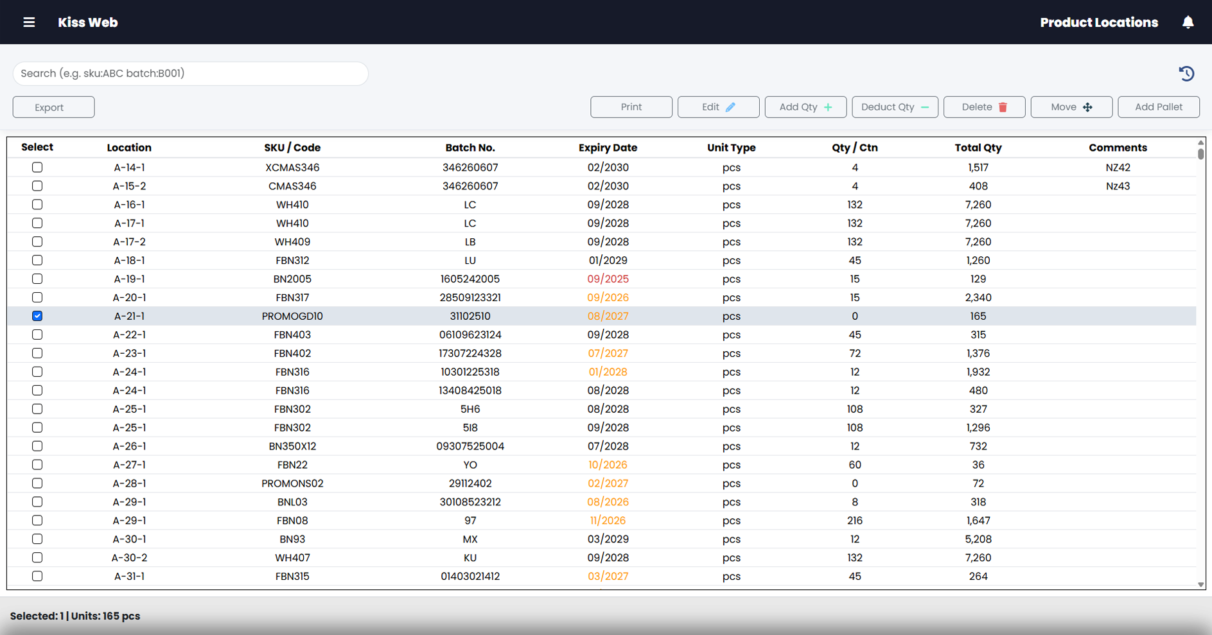Click the table scrollbar thumb
Viewport: 1212px width, 635px height.
(1200, 153)
